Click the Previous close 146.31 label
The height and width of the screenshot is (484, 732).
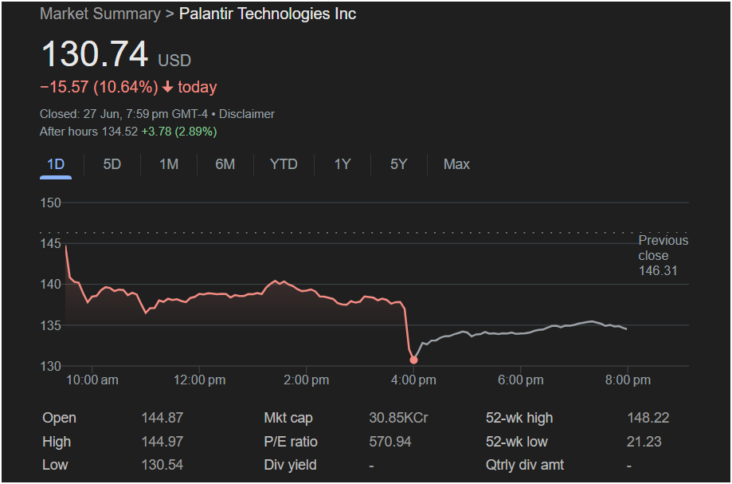tap(663, 255)
